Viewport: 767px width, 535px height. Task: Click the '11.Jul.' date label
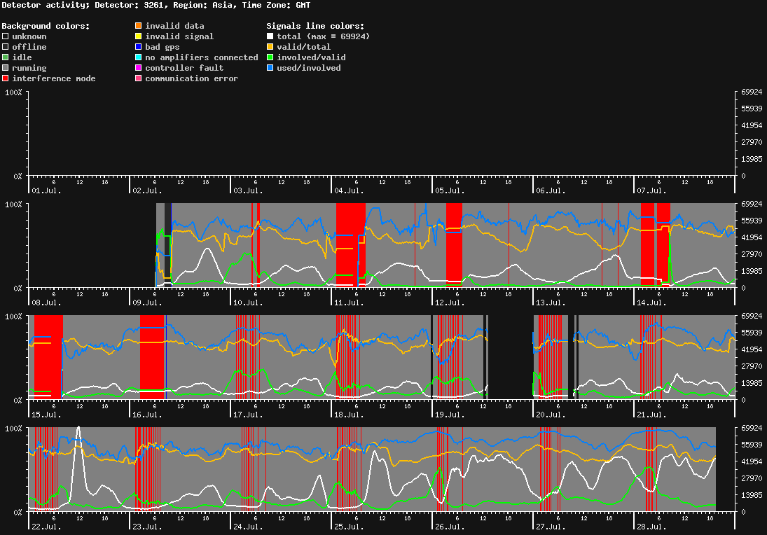pos(350,303)
